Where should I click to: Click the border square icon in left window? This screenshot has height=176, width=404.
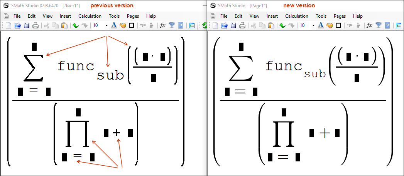coord(131,25)
